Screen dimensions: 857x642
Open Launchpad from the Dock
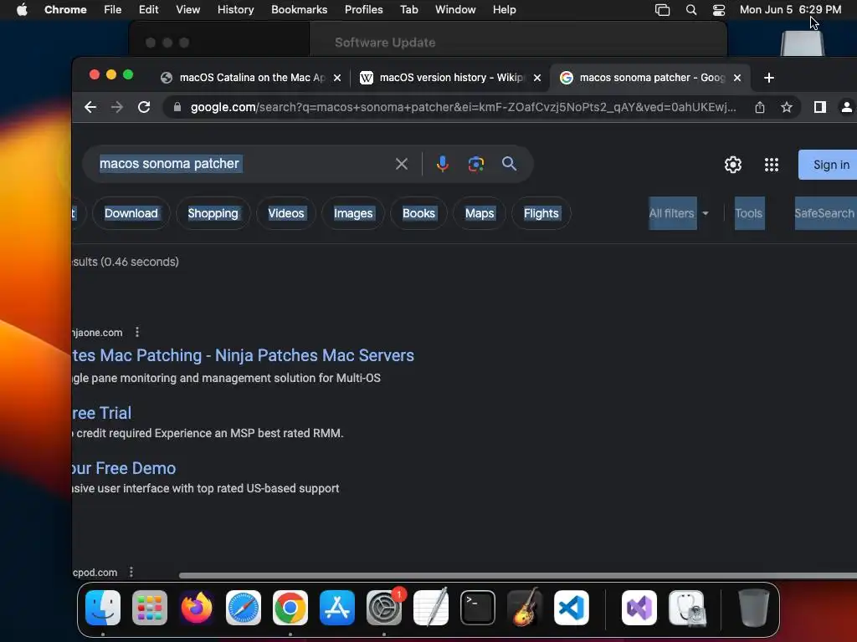tap(150, 608)
